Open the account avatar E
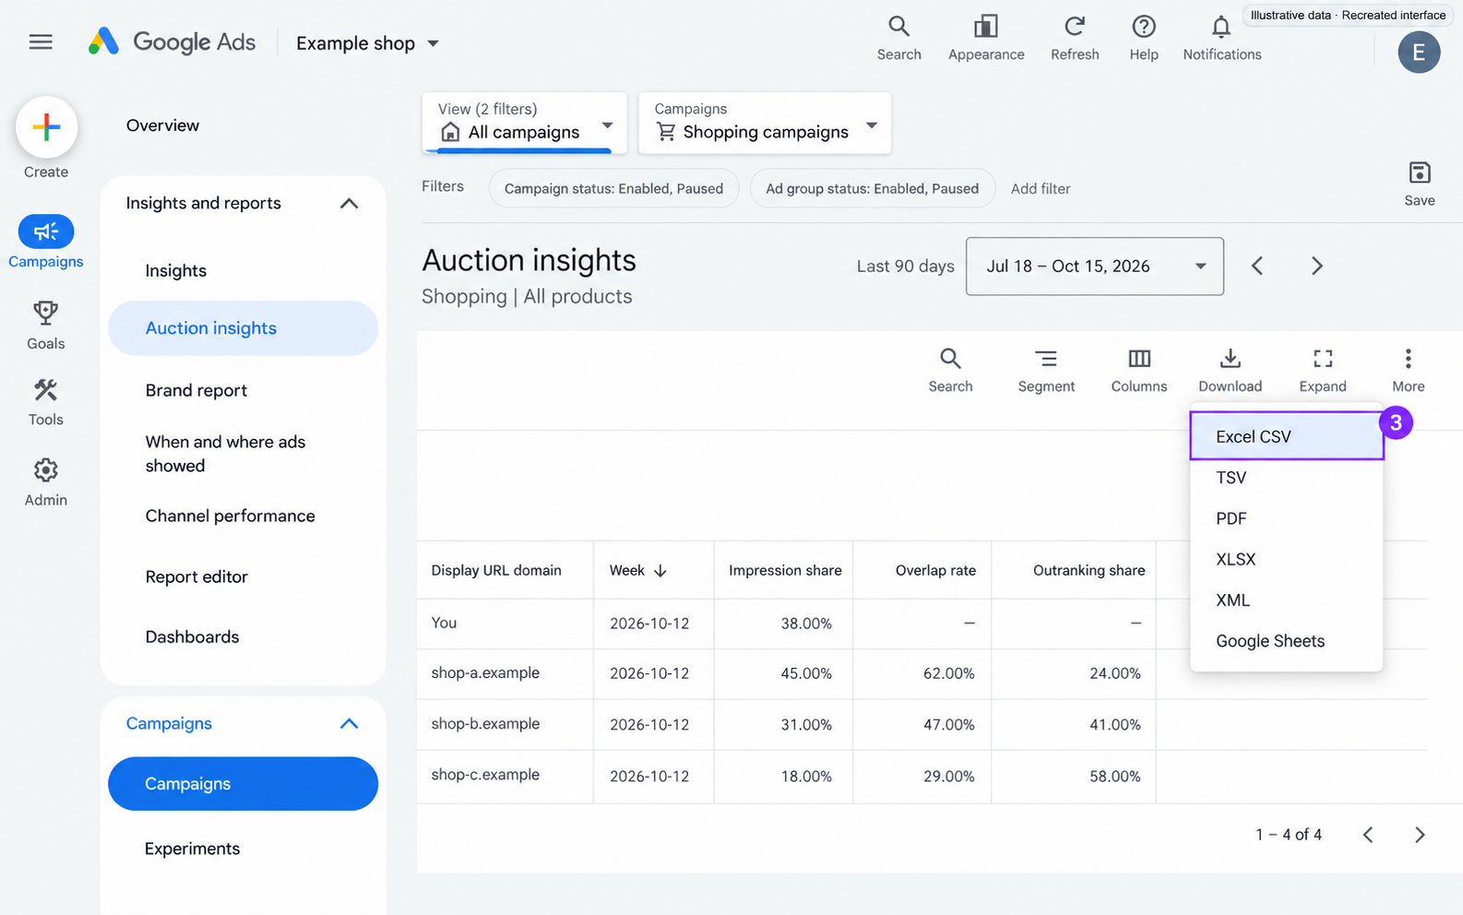The width and height of the screenshot is (1463, 915). click(1419, 52)
